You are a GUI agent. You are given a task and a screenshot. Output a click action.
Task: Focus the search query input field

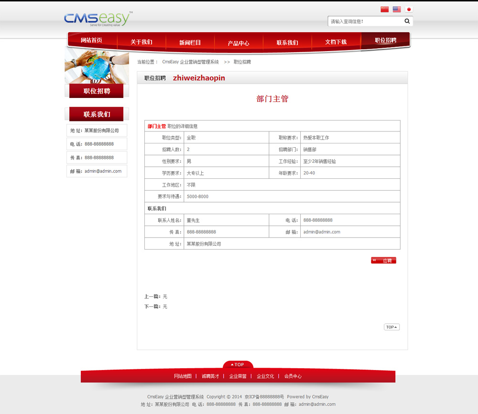click(x=366, y=22)
